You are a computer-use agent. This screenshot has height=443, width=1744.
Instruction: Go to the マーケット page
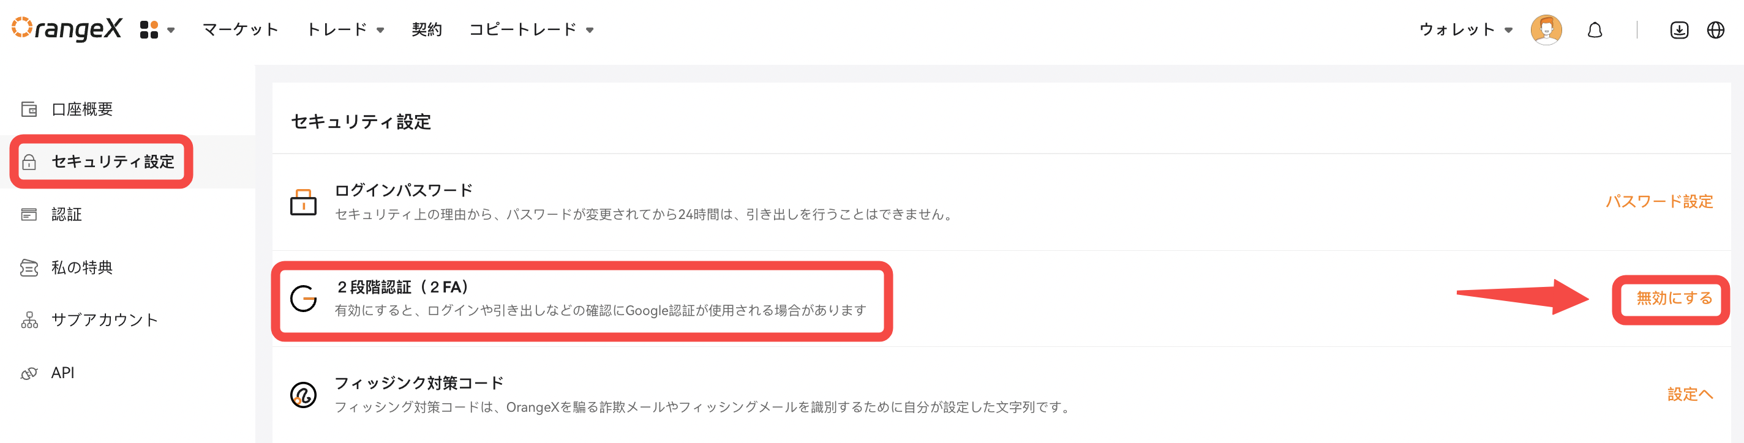(240, 30)
